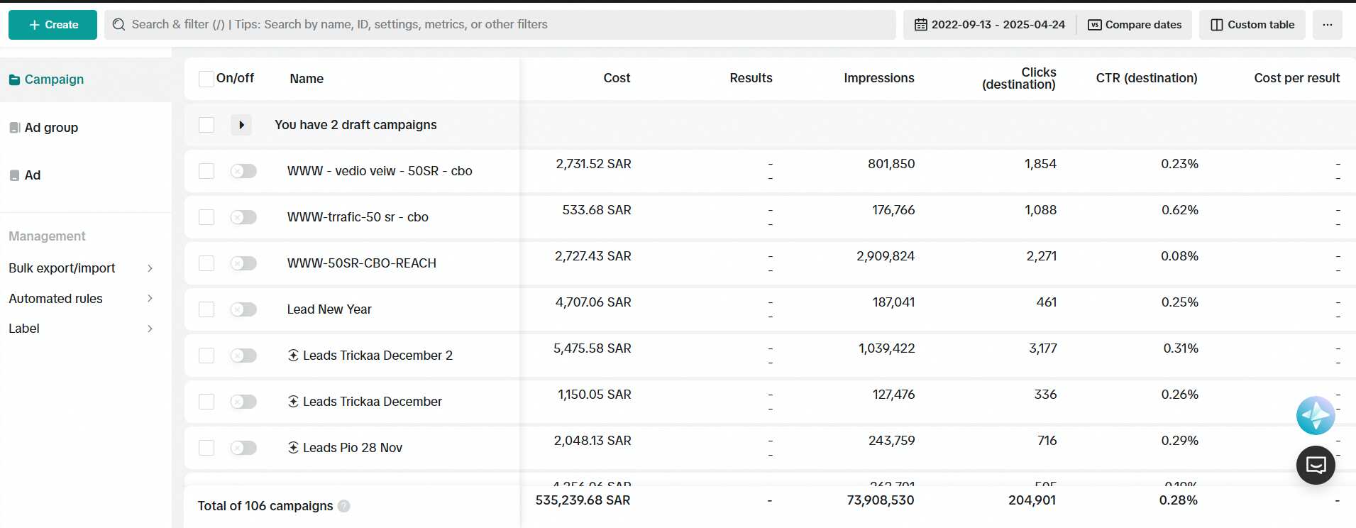Click the calendar icon in date range
1356x528 pixels.
(920, 25)
